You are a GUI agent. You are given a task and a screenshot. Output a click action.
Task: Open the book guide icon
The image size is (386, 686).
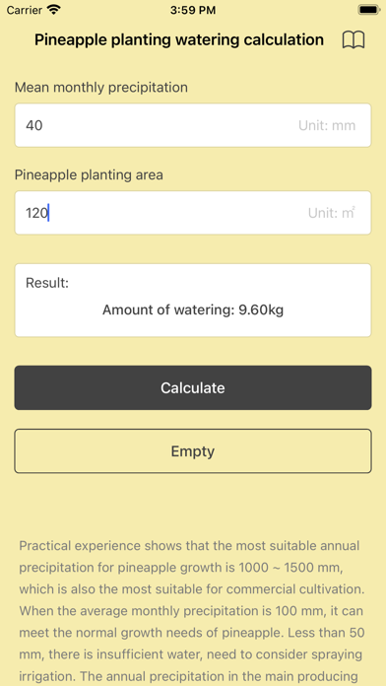[354, 40]
